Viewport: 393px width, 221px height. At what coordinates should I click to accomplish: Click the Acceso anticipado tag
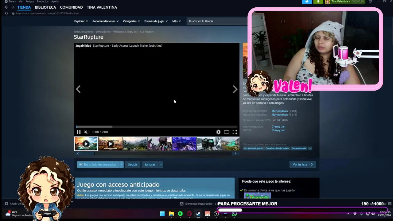(x=253, y=149)
